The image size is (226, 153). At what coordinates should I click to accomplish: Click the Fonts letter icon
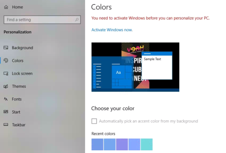(6, 99)
